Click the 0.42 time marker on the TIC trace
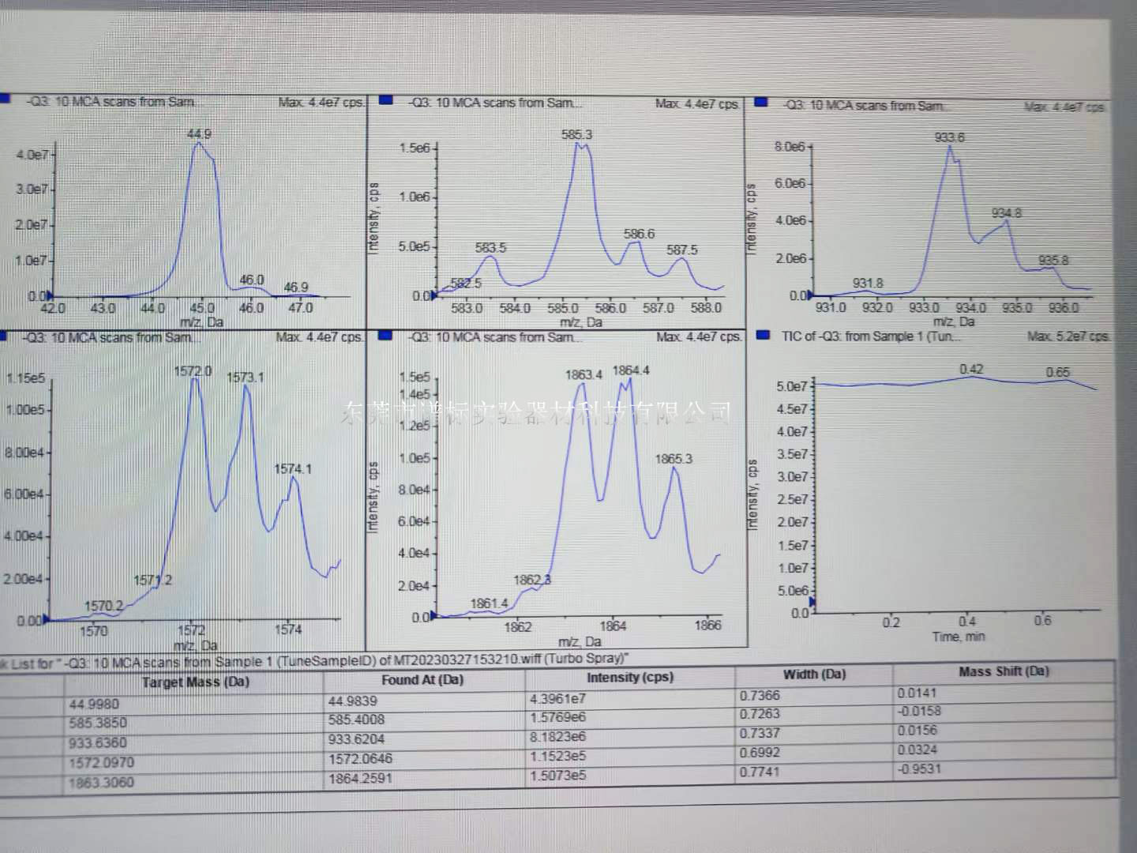 tap(971, 370)
